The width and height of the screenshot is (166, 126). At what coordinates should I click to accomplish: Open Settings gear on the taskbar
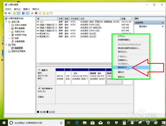108,123
